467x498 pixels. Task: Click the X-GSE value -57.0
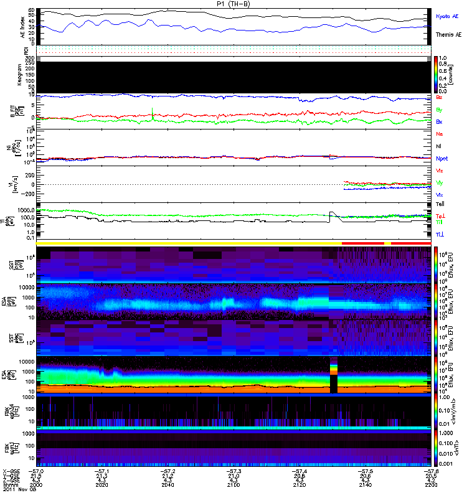point(36,472)
